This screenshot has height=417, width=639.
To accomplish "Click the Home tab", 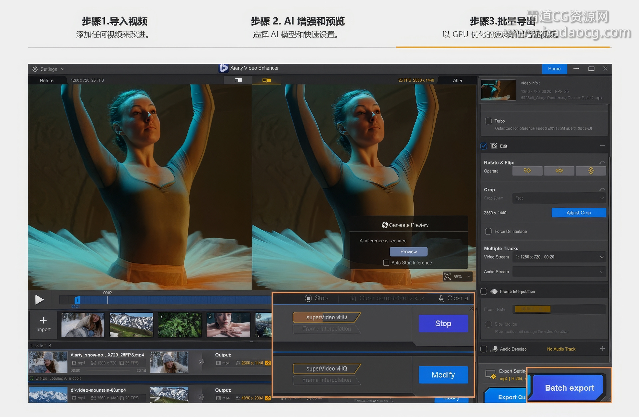I will click(554, 69).
